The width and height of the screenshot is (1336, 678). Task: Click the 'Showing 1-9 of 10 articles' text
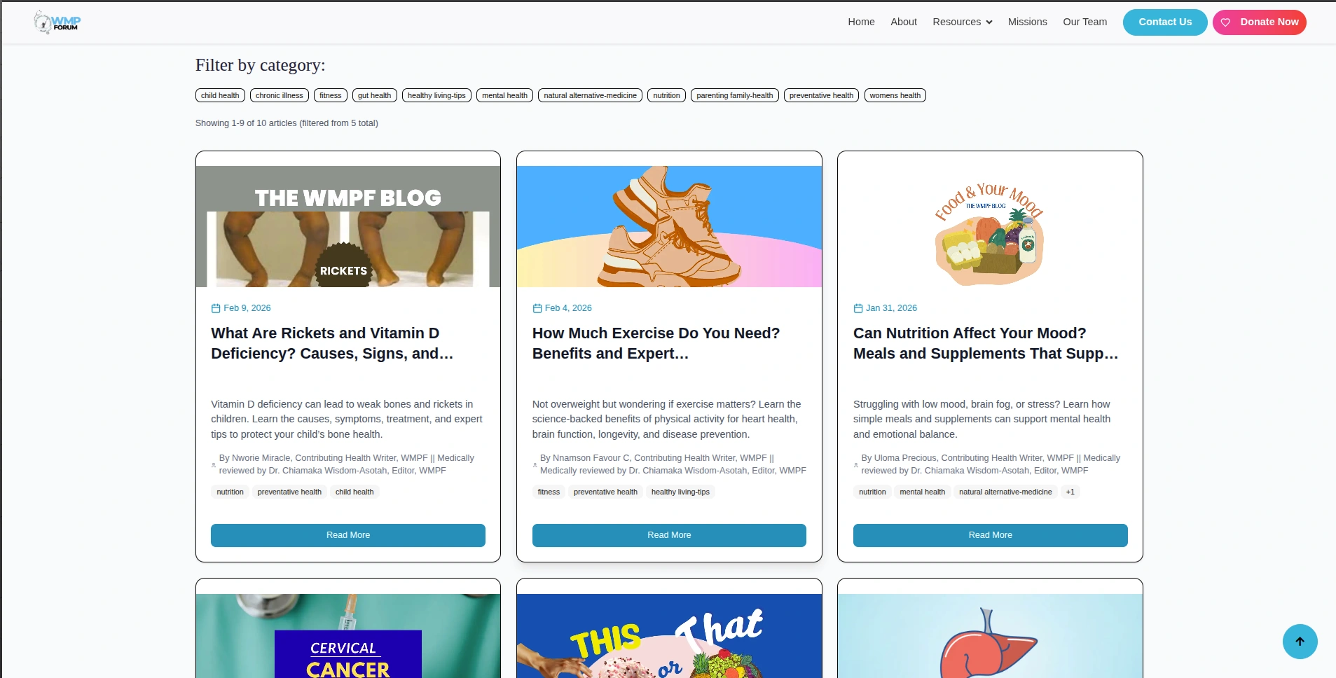(287, 123)
